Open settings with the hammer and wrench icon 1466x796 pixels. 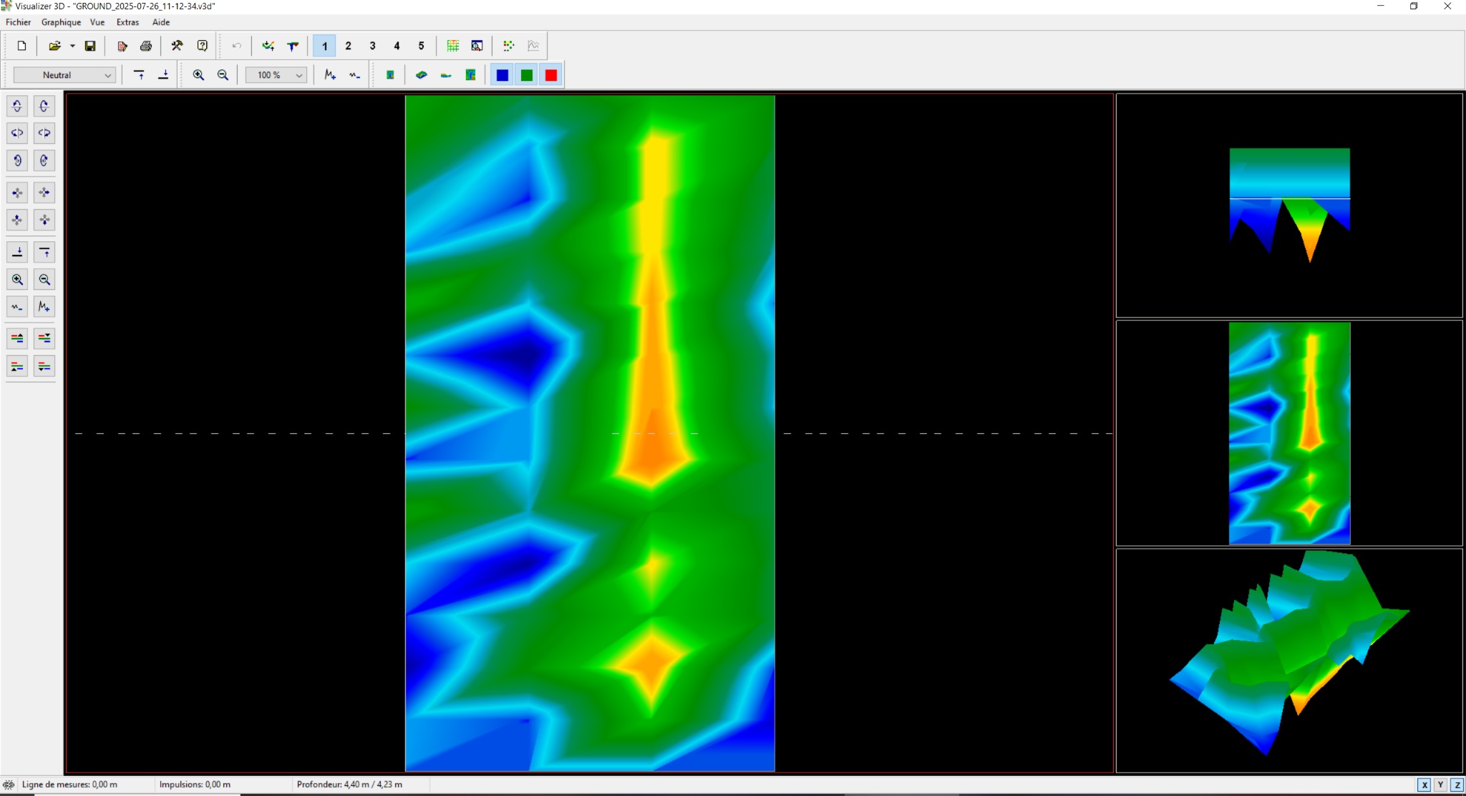[177, 46]
